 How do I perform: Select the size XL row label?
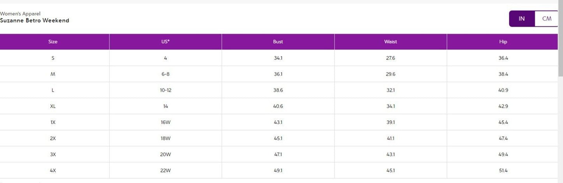pyautogui.click(x=53, y=106)
